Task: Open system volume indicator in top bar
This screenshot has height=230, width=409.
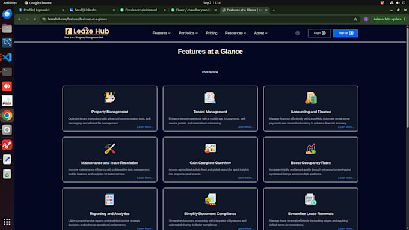Action: pyautogui.click(x=398, y=2)
